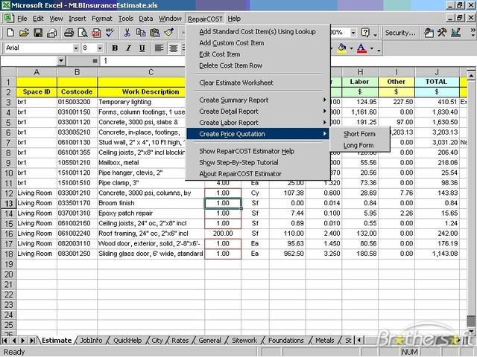This screenshot has height=357, width=477.
Task: Expand the Arial font name dropdown
Action: pyautogui.click(x=76, y=48)
